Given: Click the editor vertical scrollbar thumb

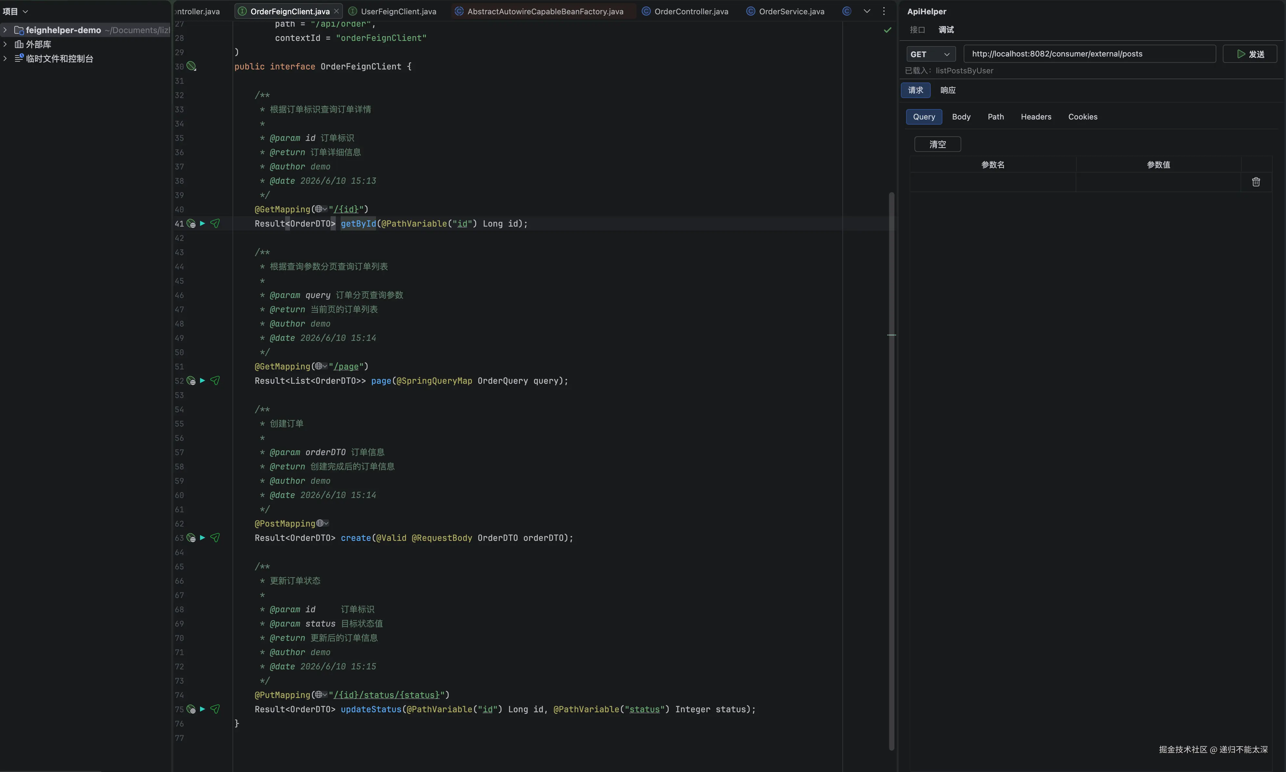Looking at the screenshot, I should point(891,471).
